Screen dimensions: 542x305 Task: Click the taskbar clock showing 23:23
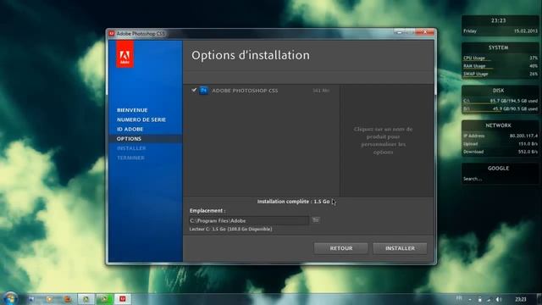pos(521,299)
